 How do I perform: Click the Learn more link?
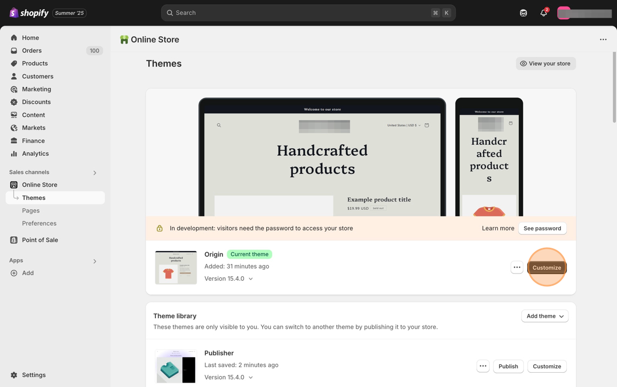tap(498, 228)
